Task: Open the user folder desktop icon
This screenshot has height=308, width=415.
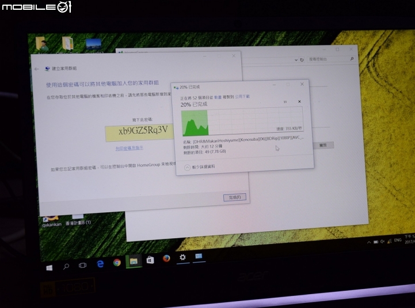Action: click(42, 44)
